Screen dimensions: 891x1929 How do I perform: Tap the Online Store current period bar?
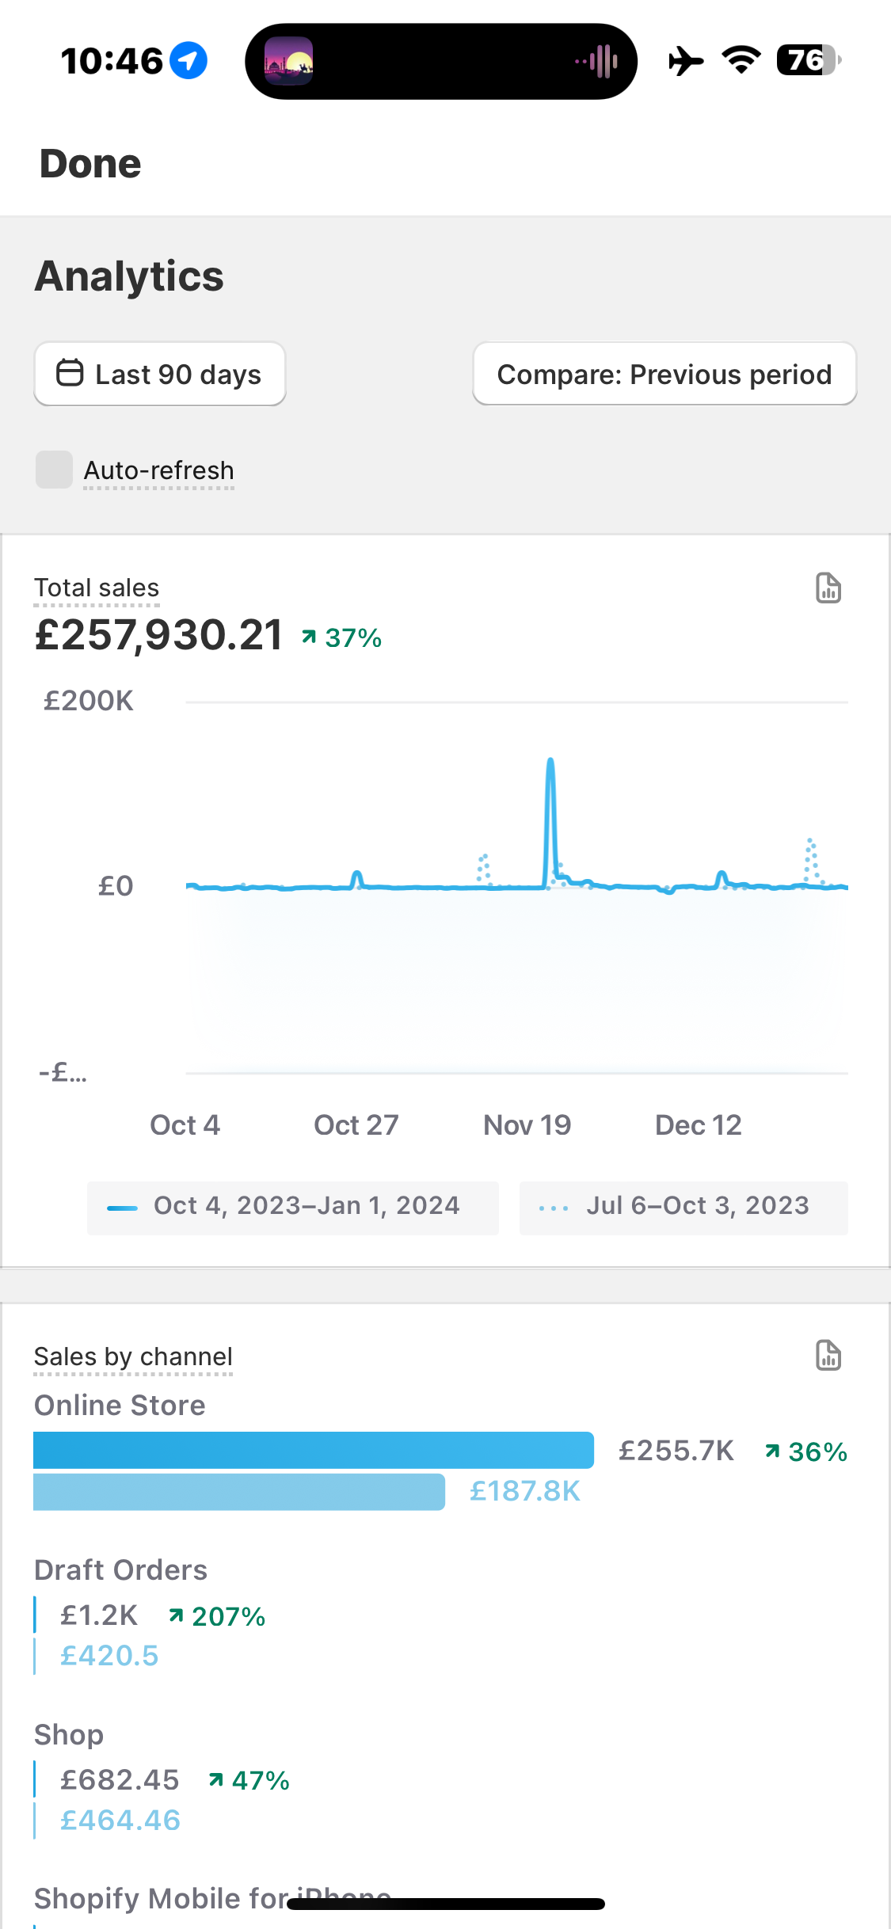pos(314,1450)
